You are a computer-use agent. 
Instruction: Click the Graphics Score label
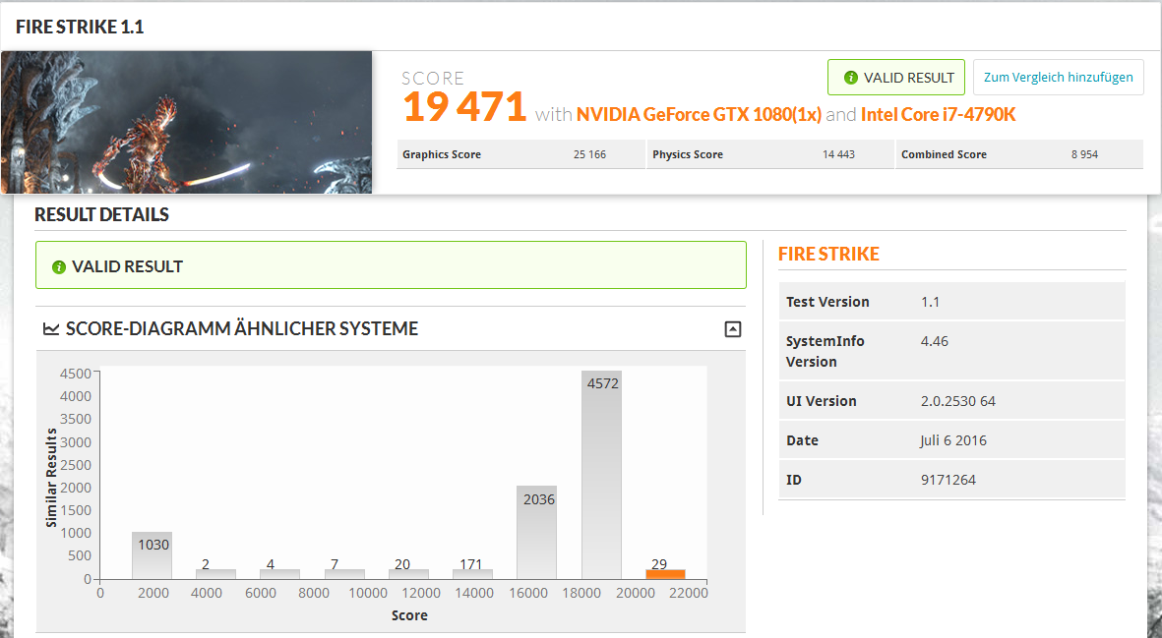click(x=442, y=154)
